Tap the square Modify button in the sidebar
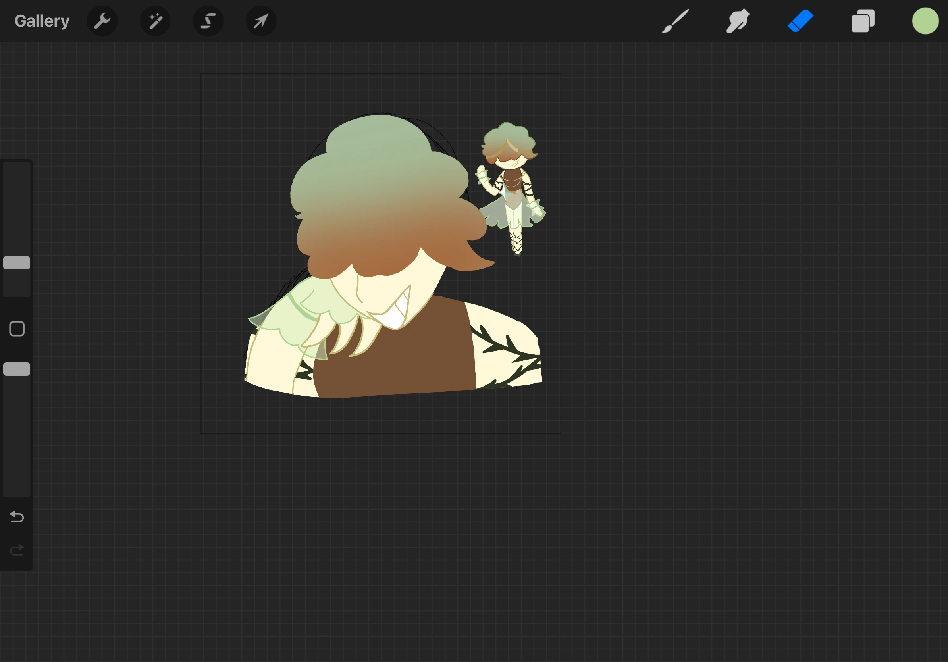 pyautogui.click(x=17, y=329)
